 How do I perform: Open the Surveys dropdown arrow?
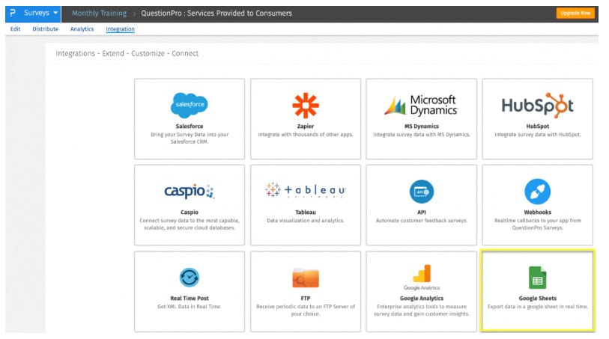tap(55, 13)
